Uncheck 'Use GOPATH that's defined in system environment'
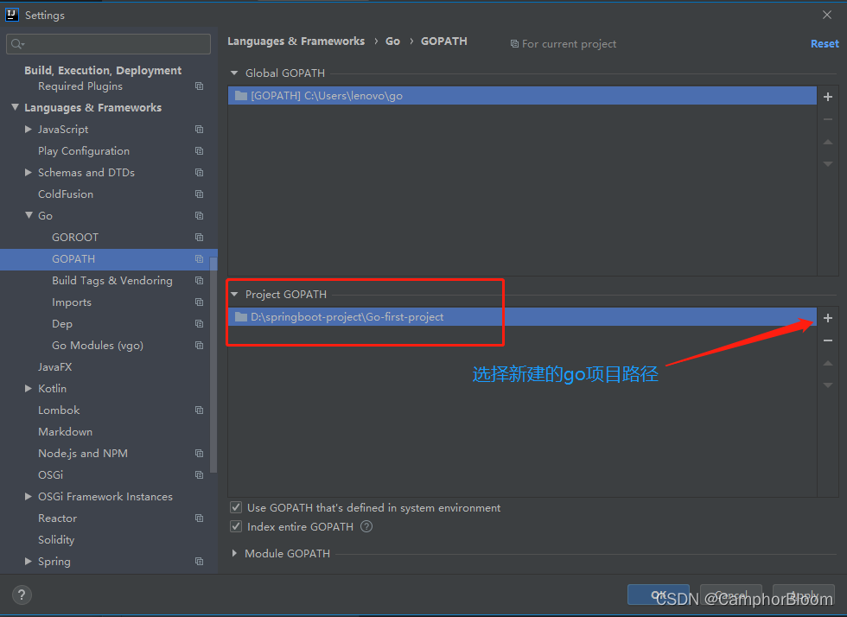The width and height of the screenshot is (847, 617). (x=235, y=507)
